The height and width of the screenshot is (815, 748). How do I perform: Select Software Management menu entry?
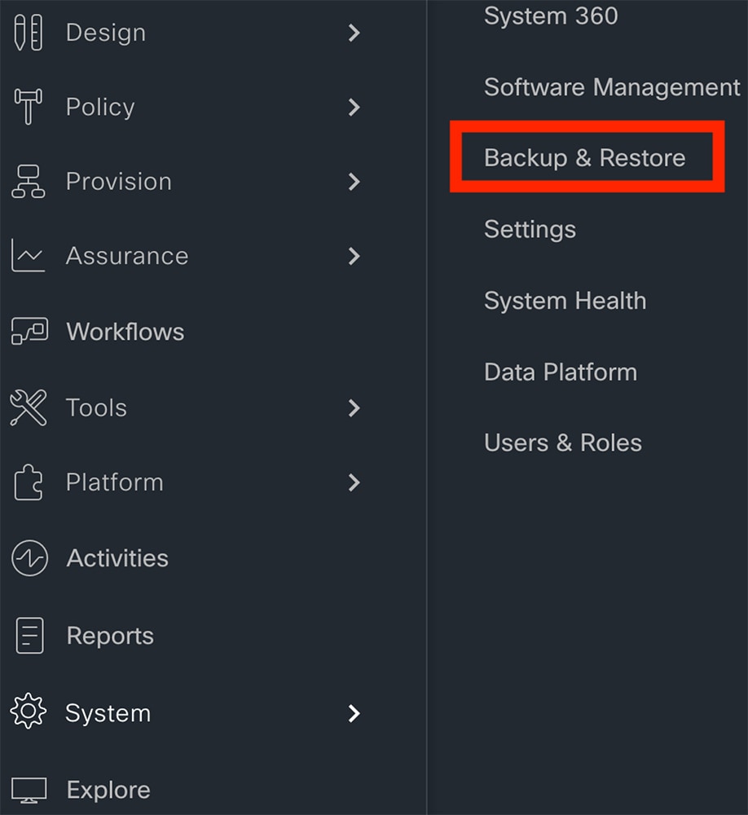pyautogui.click(x=612, y=87)
